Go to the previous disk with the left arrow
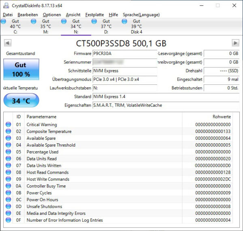This screenshot has height=231, width=243. [x=8, y=43]
